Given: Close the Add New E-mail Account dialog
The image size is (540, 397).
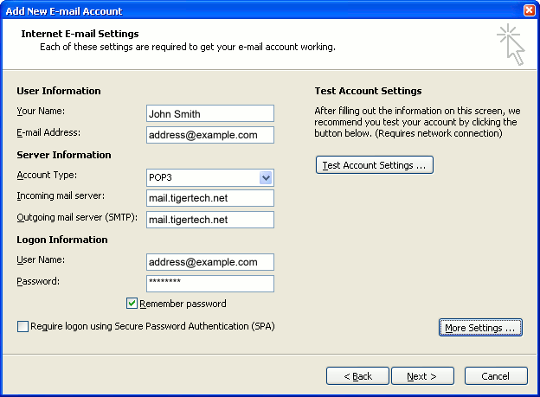Looking at the screenshot, I should [x=529, y=10].
